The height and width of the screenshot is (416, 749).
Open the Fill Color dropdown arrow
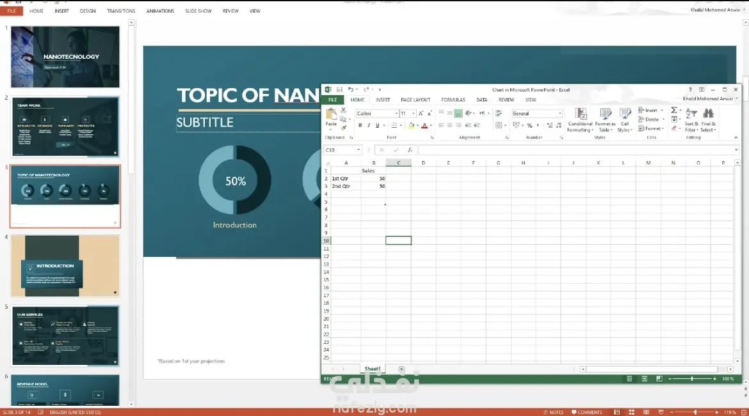coord(417,125)
